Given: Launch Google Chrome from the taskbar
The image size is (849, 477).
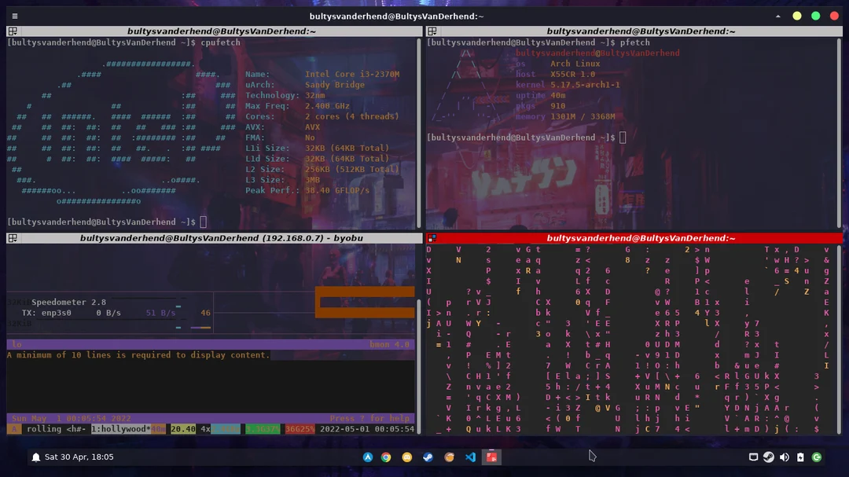Looking at the screenshot, I should tap(386, 457).
